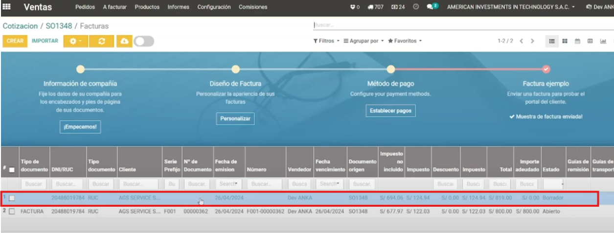Viewport: 614px width, 233px height.
Task: Click the cloud download icon button
Action: tap(124, 41)
